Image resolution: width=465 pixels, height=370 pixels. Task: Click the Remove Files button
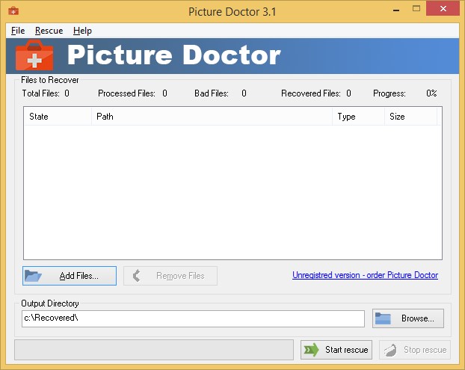pos(170,276)
